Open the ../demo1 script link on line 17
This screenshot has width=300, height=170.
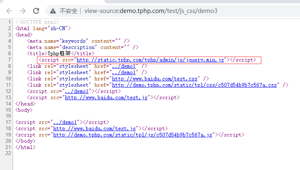65,122
